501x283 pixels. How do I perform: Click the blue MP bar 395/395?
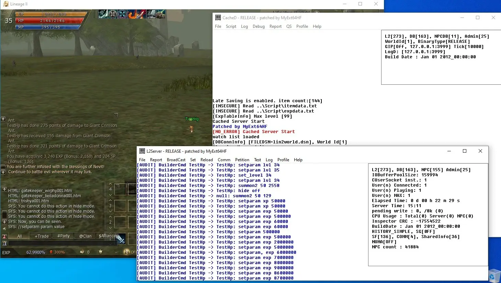point(49,27)
